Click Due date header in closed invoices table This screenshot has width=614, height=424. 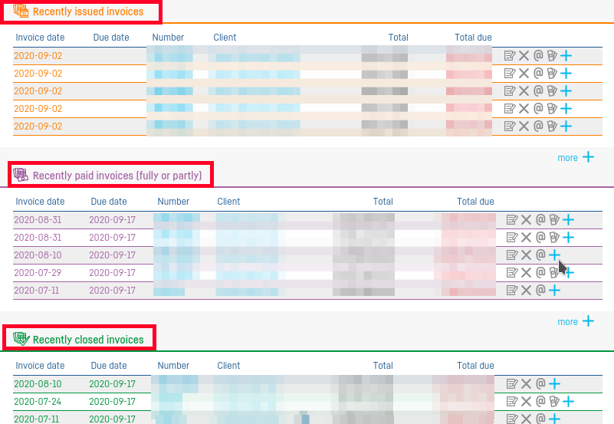[x=109, y=366]
